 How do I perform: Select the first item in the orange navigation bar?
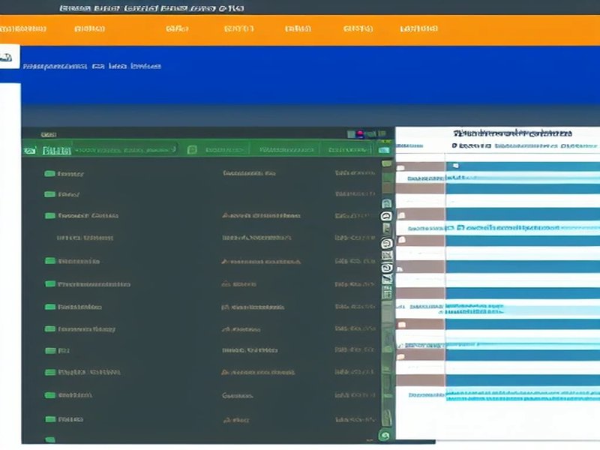(22, 28)
